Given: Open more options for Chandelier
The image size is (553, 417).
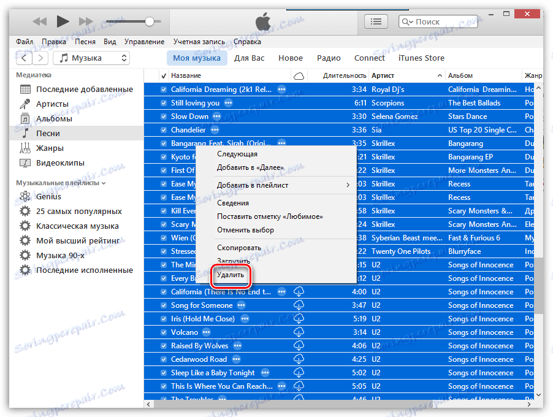Looking at the screenshot, I should [215, 130].
